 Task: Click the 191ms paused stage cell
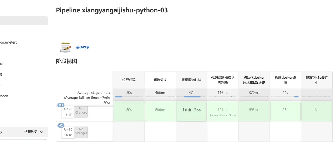tap(223, 111)
